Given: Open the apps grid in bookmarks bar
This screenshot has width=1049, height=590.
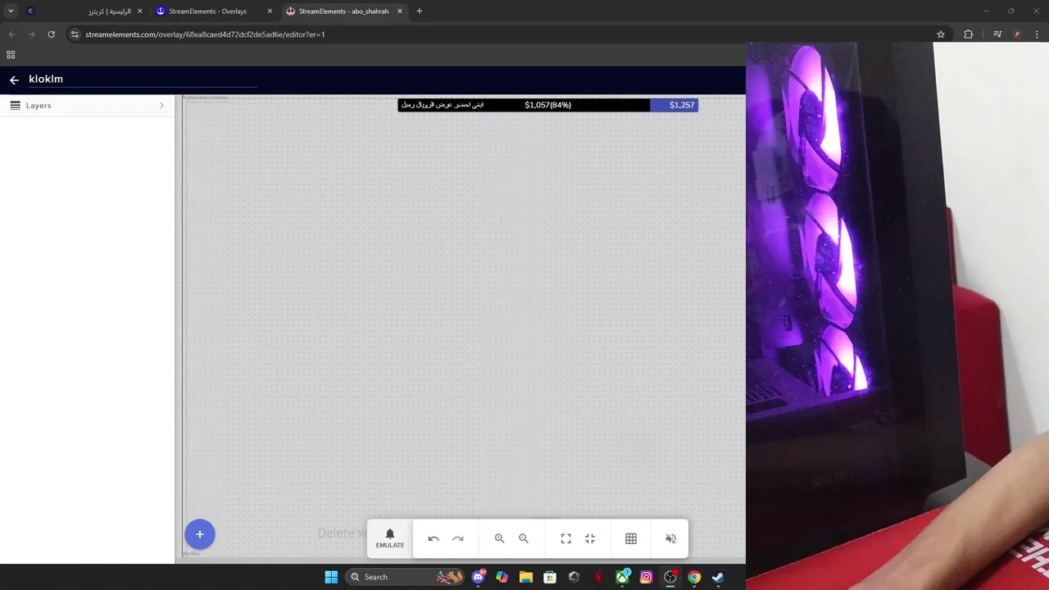Looking at the screenshot, I should (11, 55).
